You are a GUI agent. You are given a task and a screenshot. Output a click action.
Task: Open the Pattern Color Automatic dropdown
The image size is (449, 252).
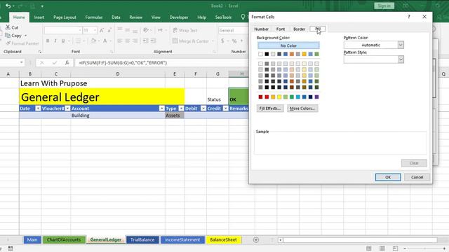click(401, 45)
